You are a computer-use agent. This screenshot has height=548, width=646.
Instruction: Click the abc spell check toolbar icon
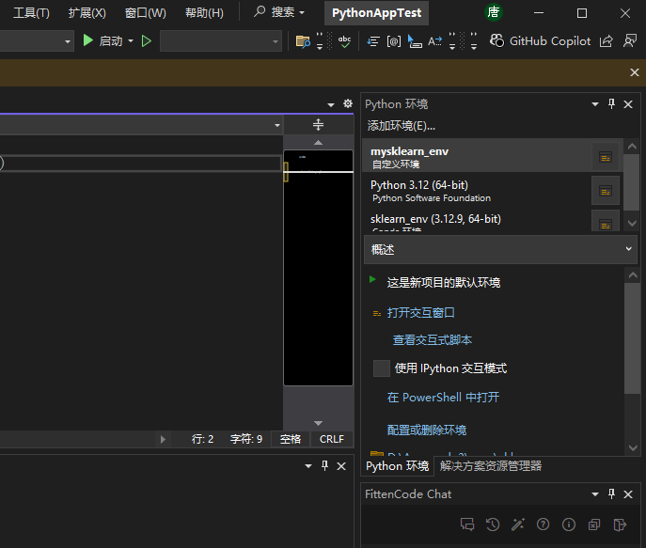tap(344, 41)
